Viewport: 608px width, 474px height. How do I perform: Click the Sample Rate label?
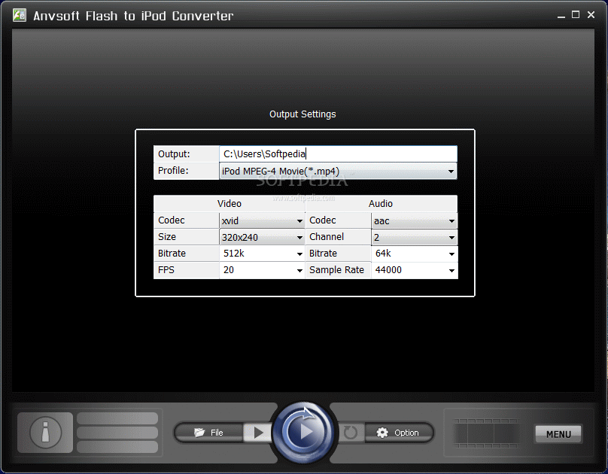click(336, 270)
